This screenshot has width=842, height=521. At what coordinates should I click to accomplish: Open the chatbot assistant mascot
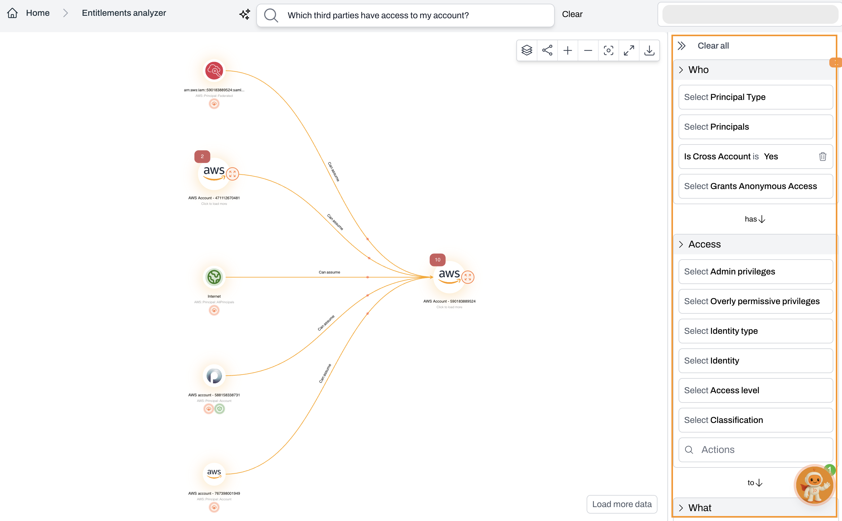coord(814,485)
